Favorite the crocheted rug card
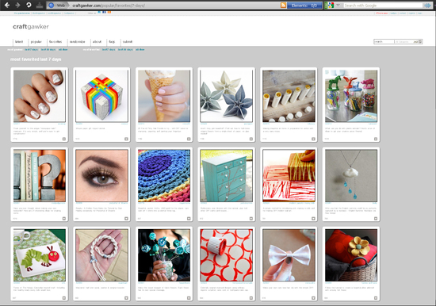Image resolution: width=436 pixels, height=306 pixels. point(189,219)
